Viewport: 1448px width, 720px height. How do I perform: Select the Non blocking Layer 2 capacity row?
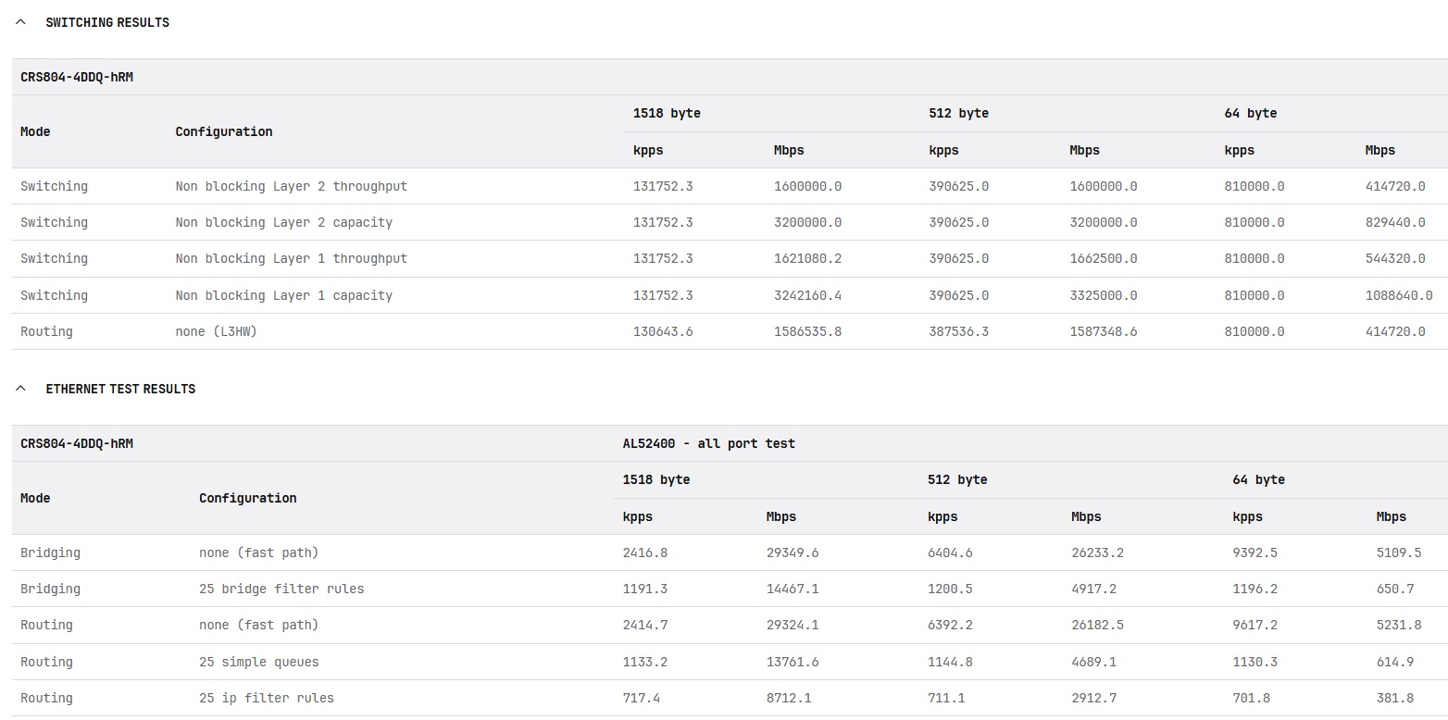[283, 222]
